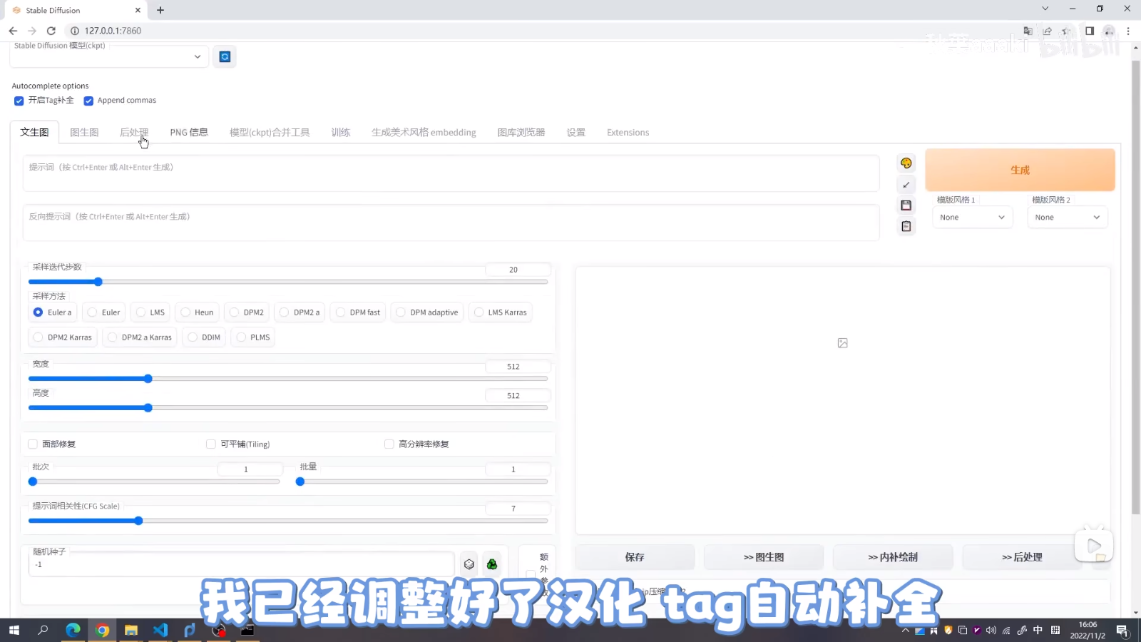Click the clipboard icon beside negative prompt

click(906, 226)
